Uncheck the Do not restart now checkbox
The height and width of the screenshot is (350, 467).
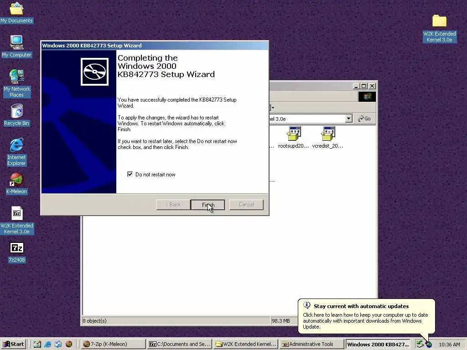130,174
